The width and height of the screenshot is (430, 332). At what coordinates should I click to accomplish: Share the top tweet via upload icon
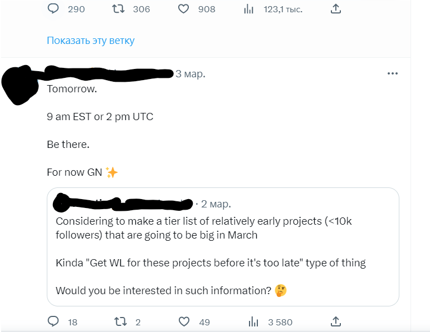click(x=335, y=9)
